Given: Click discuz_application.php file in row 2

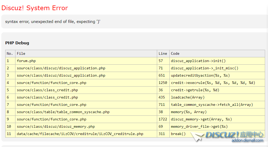Looking at the screenshot, I should (86, 68).
